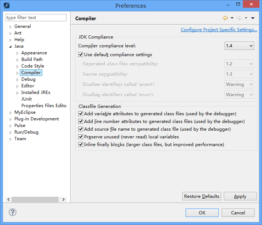Image resolution: width=262 pixels, height=225 pixels.
Task: Expand the Build Path node arrow
Action: [x=17, y=60]
